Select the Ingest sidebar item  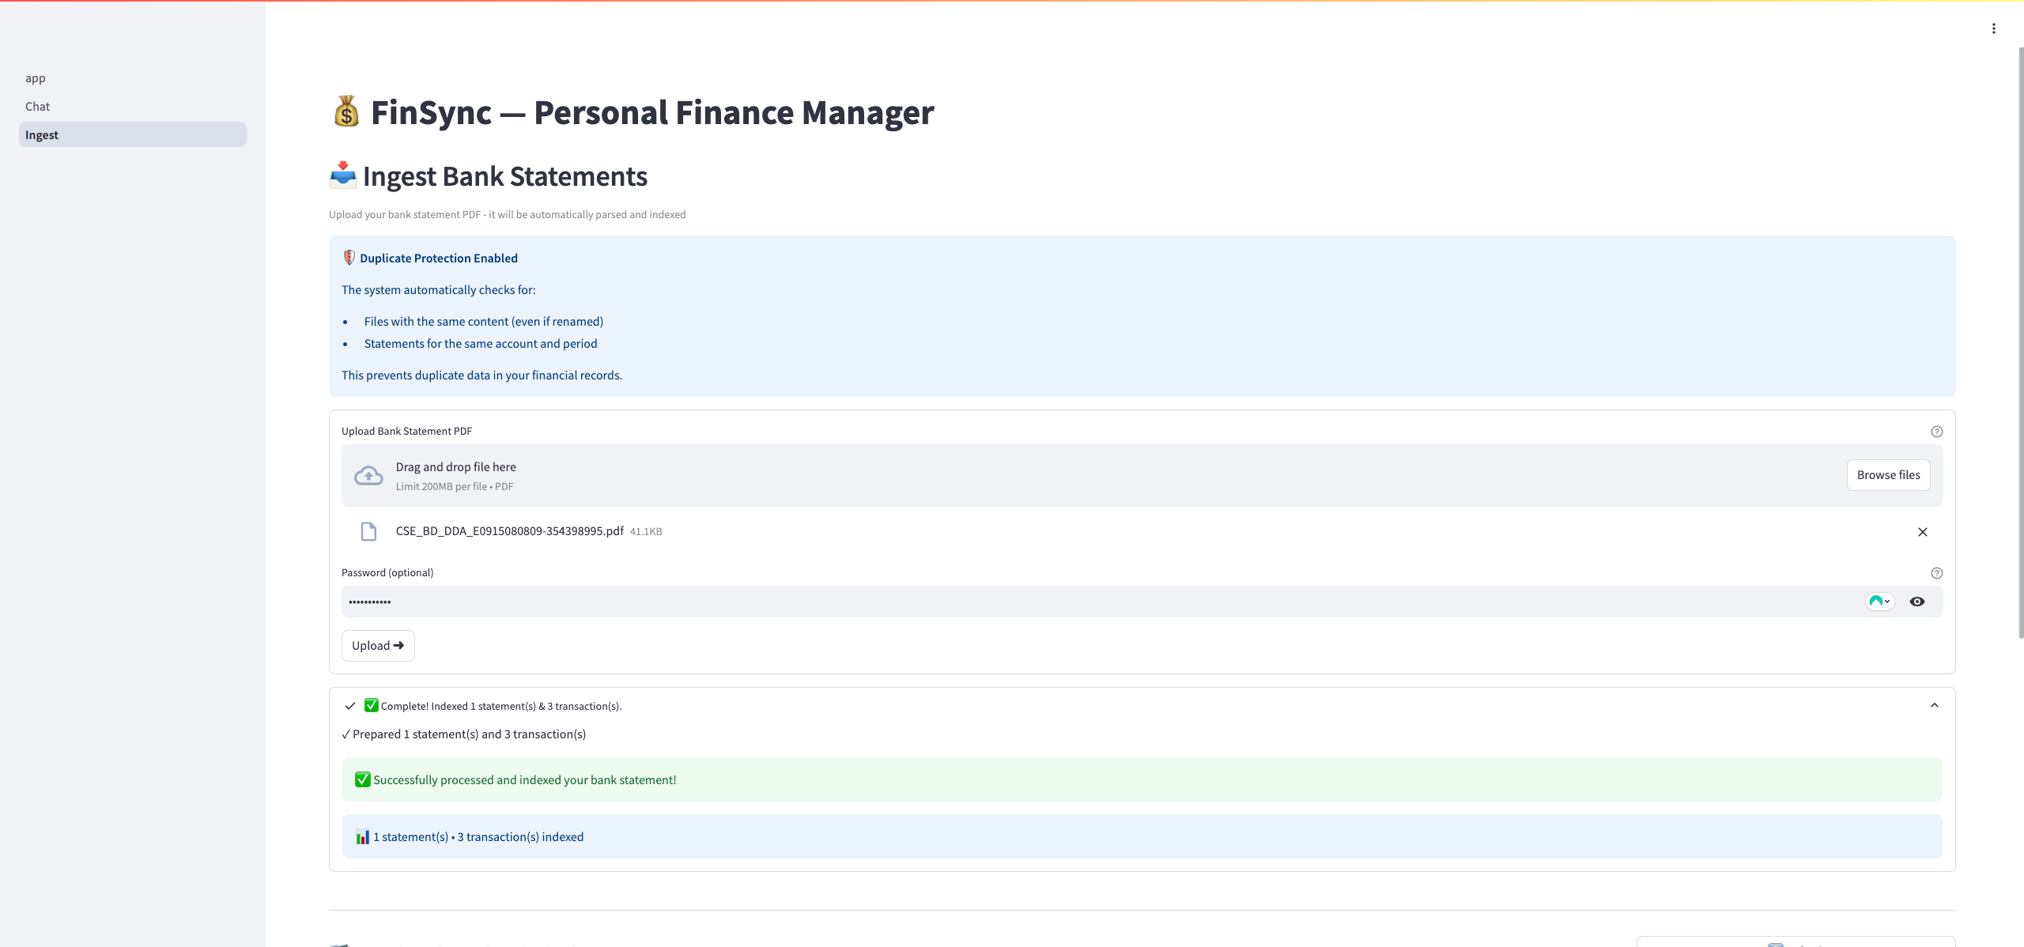[42, 135]
